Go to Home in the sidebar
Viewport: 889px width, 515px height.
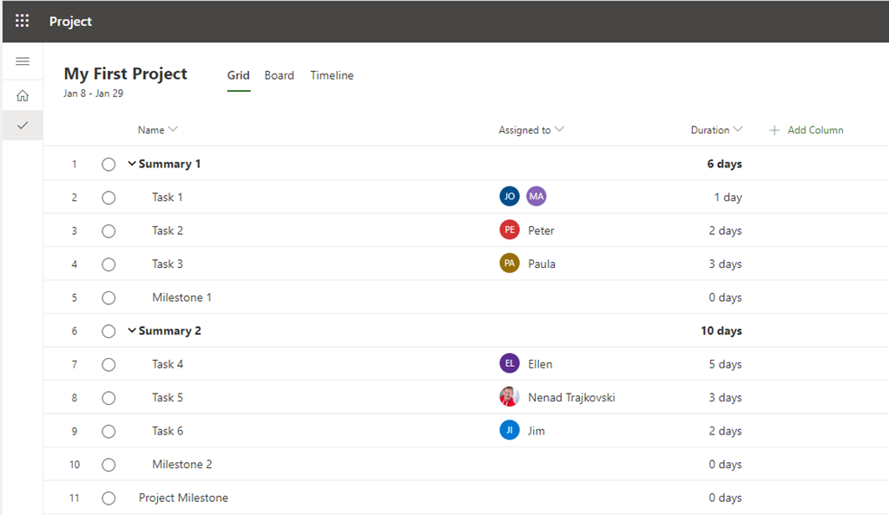(23, 95)
